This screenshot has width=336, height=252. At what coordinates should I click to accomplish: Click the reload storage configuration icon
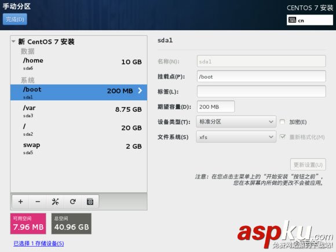click(x=73, y=202)
